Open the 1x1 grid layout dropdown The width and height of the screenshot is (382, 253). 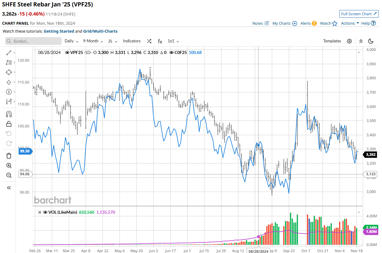173,41
